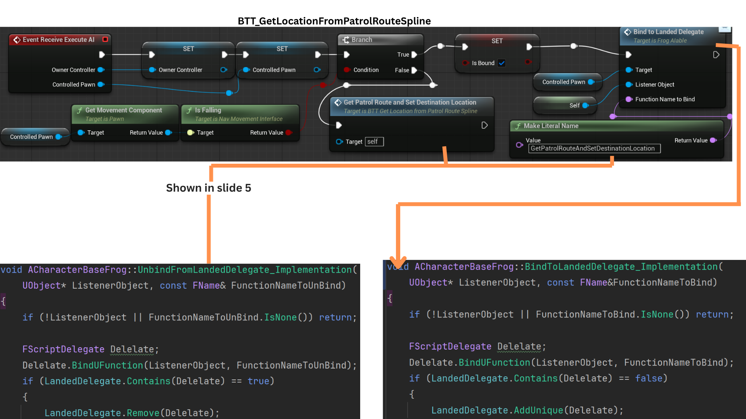Click the red delegate square on the event node
746x419 pixels.
tap(105, 40)
